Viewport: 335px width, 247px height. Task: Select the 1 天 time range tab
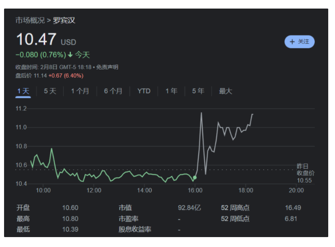23,91
